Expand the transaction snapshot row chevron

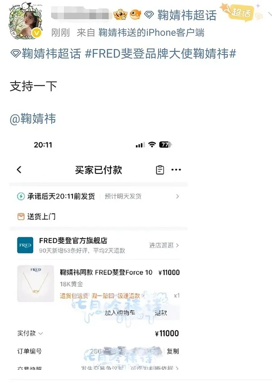[x=177, y=368]
